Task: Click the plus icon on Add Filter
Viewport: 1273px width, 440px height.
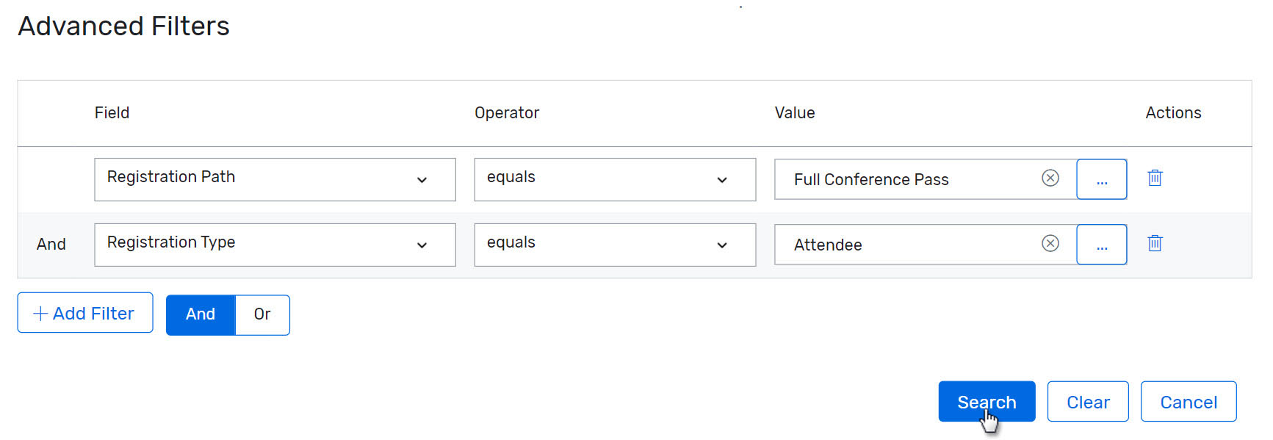Action: (40, 313)
